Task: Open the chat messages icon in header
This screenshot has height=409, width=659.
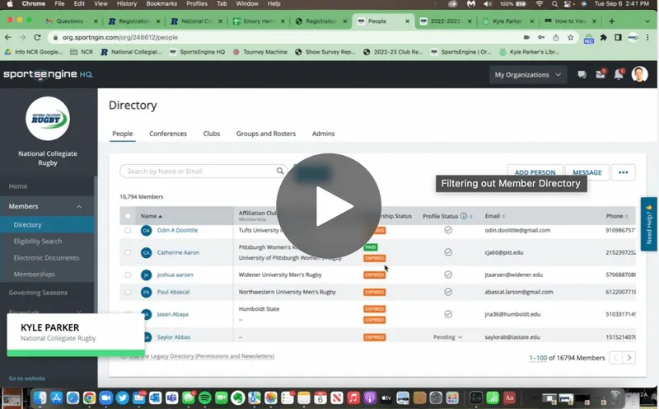Action: 582,74
